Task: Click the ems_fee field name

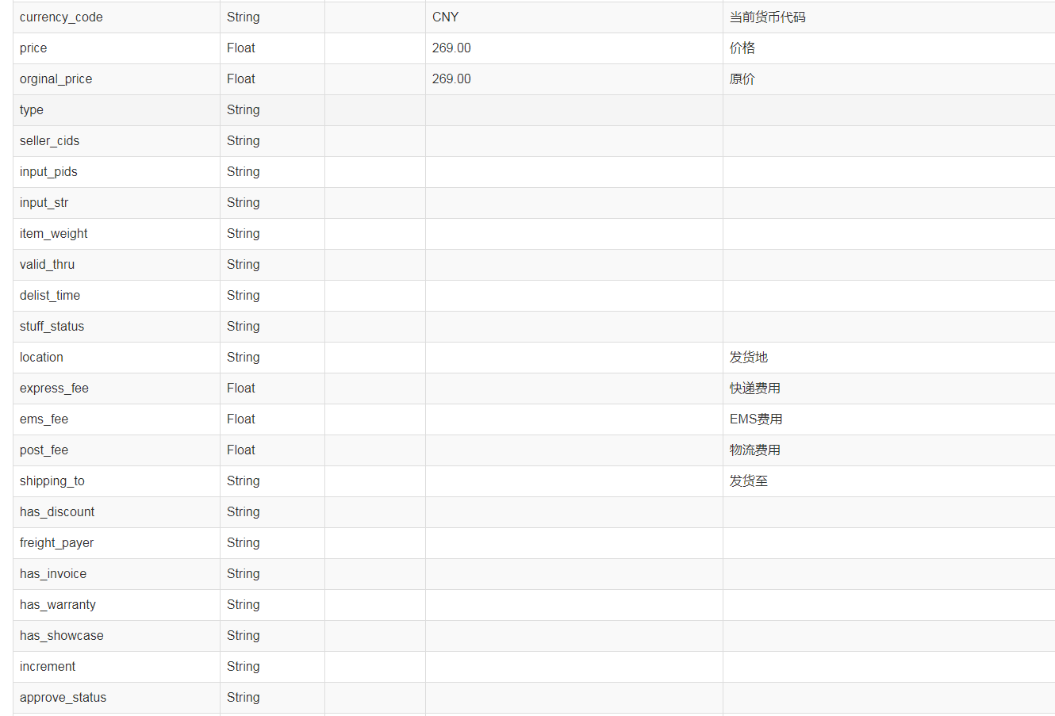Action: tap(44, 419)
